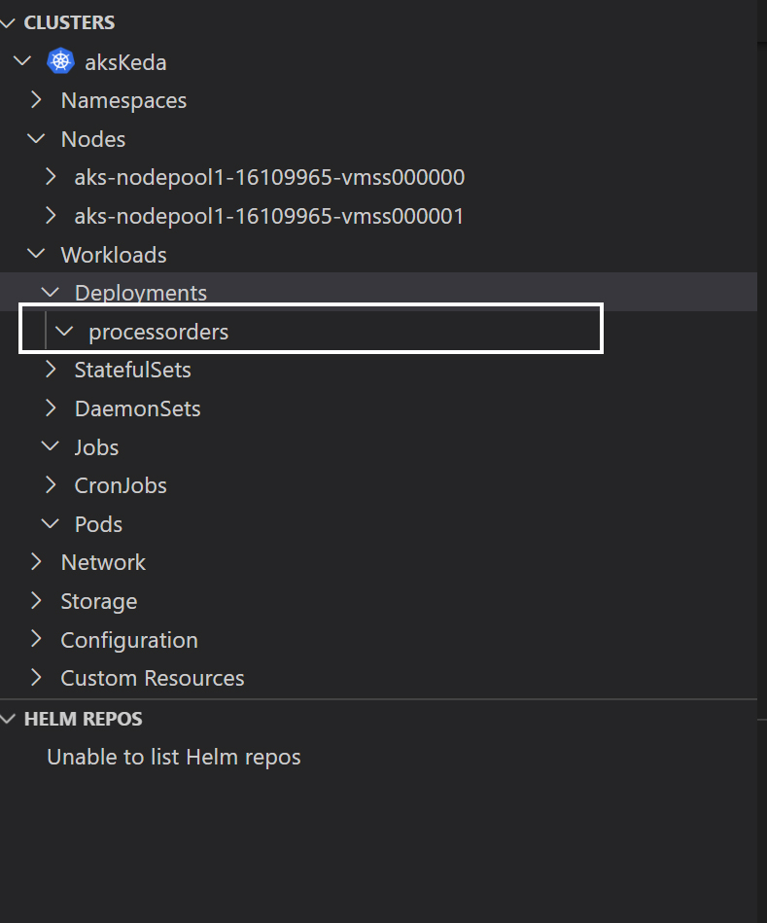Collapse the Nodes chevron
The image size is (767, 923).
pyautogui.click(x=37, y=138)
